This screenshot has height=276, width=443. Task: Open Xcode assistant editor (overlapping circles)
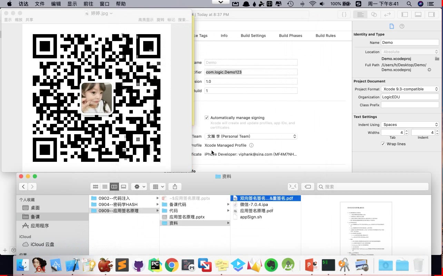[x=374, y=14]
